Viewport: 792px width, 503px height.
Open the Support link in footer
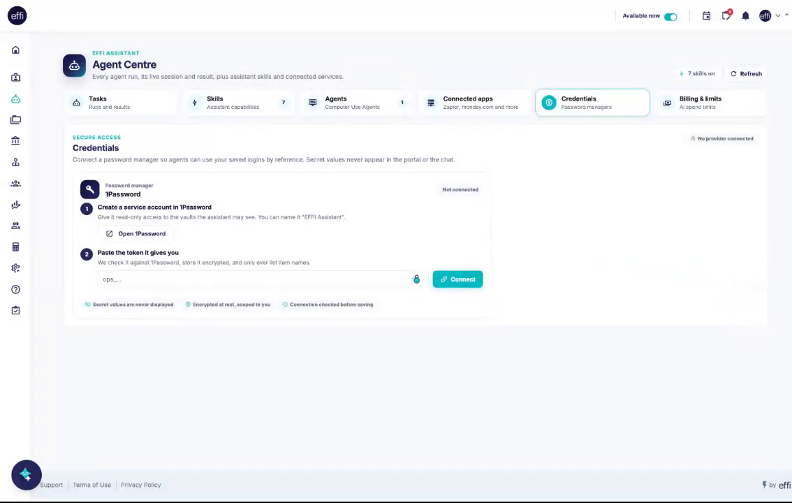pos(52,485)
